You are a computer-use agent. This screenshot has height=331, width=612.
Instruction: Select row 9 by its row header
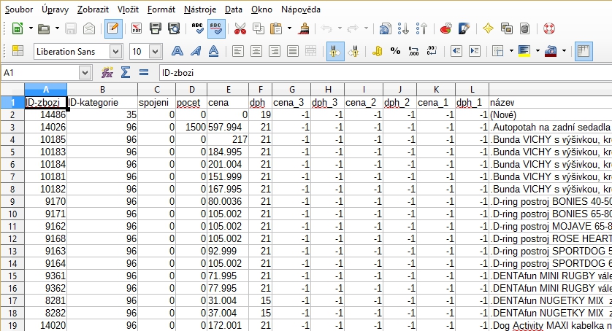tap(11, 201)
